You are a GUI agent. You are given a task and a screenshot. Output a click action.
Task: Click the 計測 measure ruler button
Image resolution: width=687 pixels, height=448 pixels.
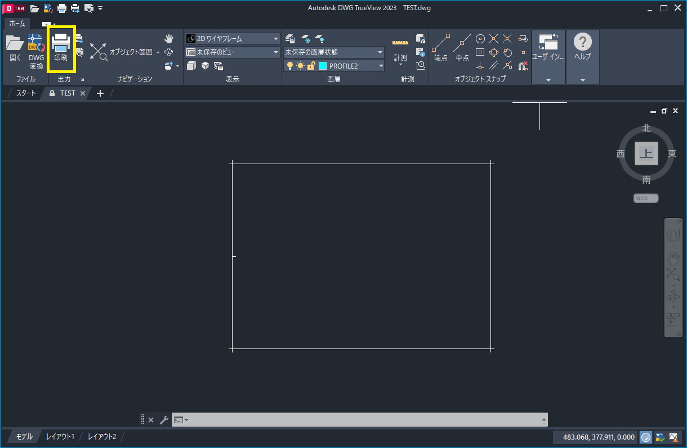pos(400,49)
